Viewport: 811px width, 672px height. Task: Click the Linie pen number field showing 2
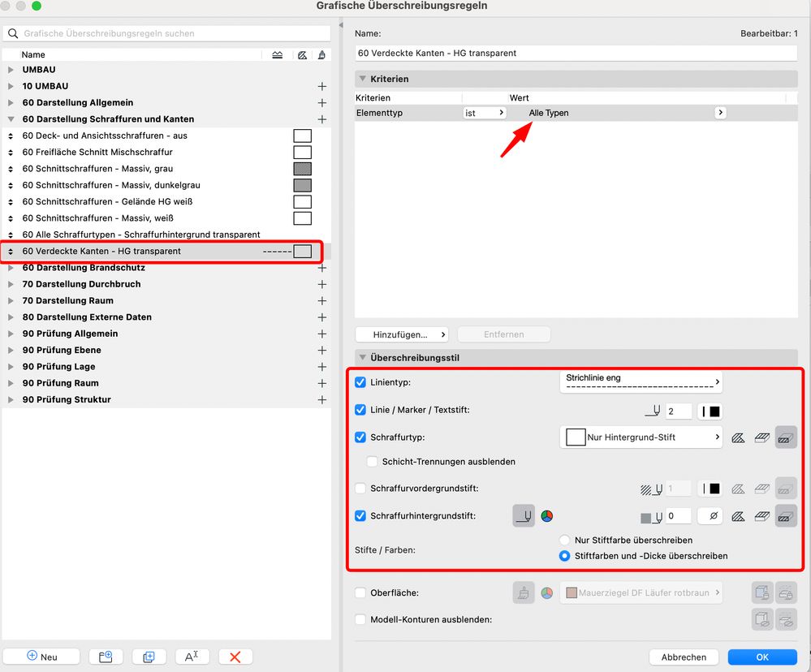tap(679, 411)
